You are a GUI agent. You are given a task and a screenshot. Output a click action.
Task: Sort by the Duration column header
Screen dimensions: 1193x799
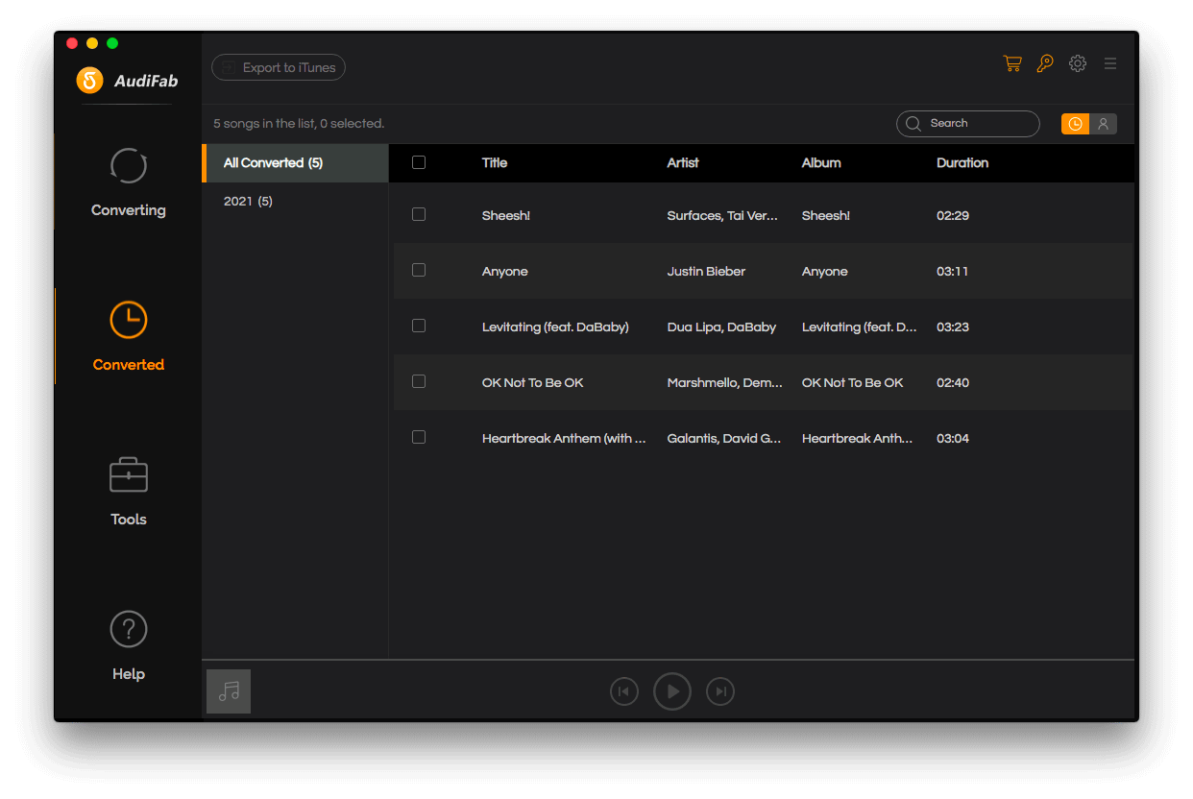[962, 163]
